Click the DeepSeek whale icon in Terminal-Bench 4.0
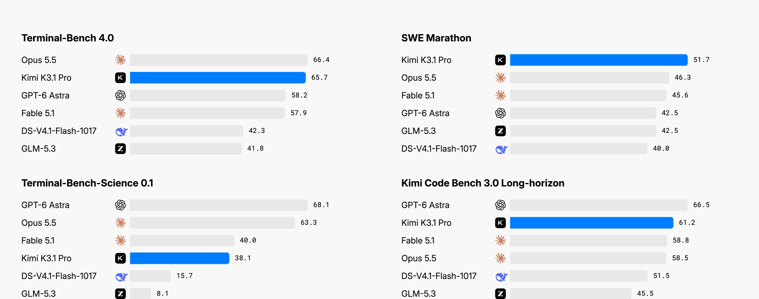759x299 pixels. (x=121, y=131)
